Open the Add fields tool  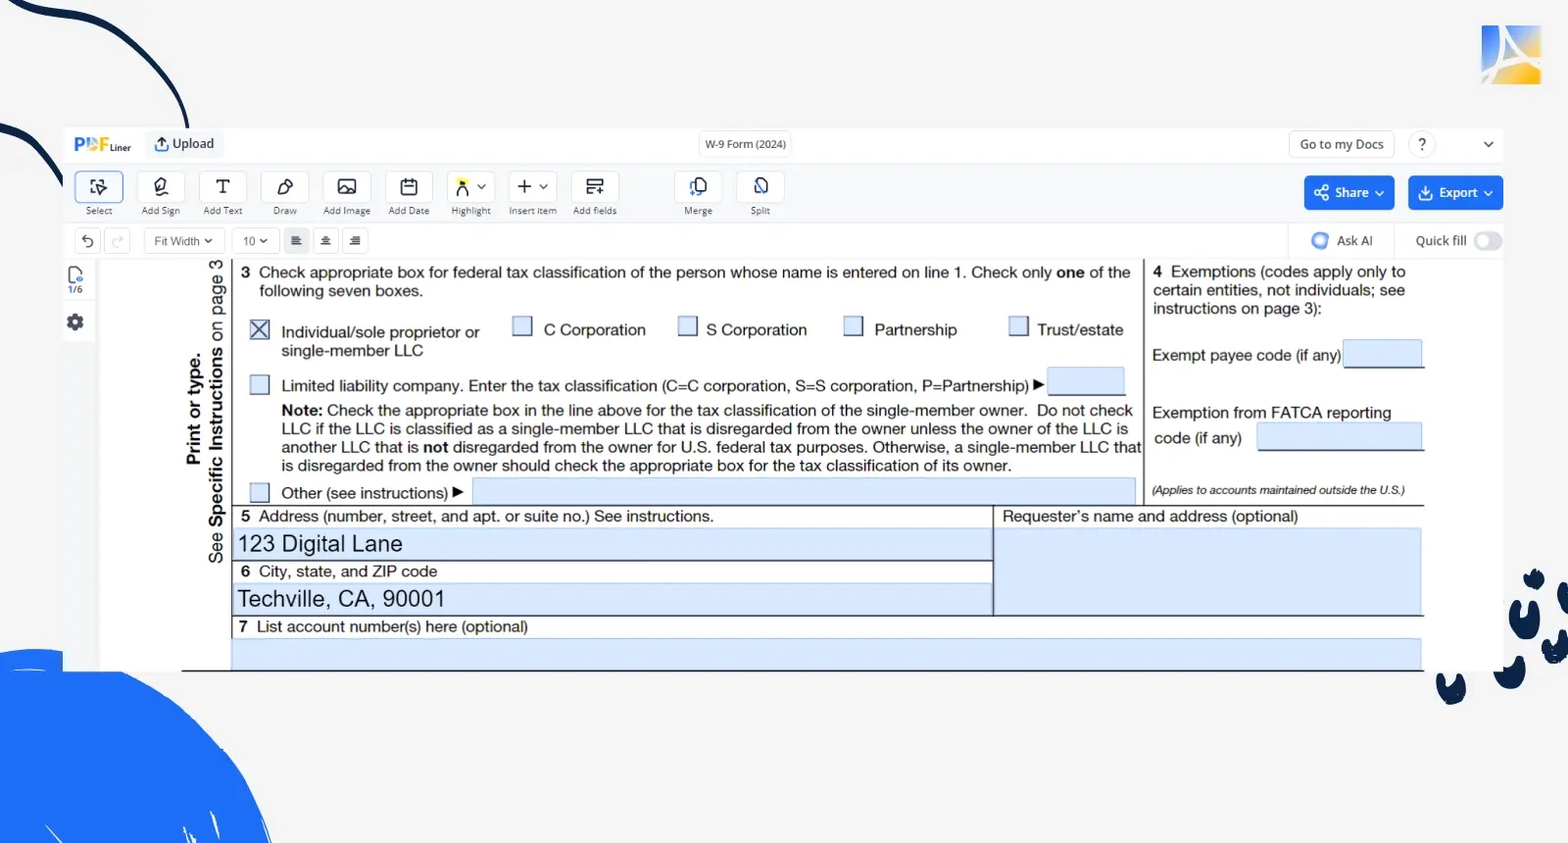595,187
